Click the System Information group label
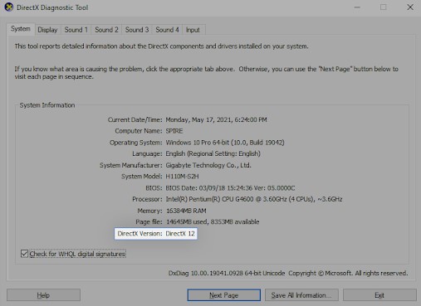This screenshot has height=306, width=421. 47,105
